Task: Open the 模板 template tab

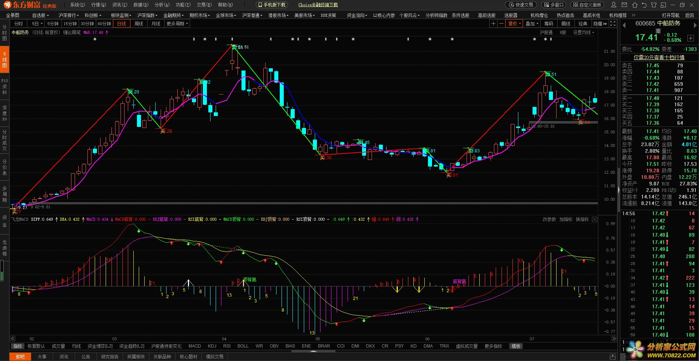Action: pos(516,346)
